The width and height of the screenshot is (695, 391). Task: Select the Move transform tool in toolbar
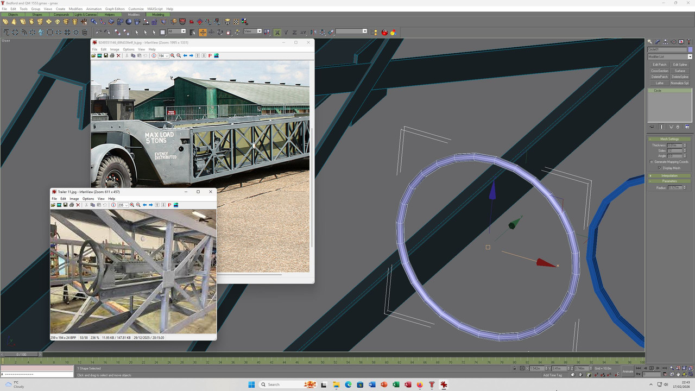click(x=203, y=32)
